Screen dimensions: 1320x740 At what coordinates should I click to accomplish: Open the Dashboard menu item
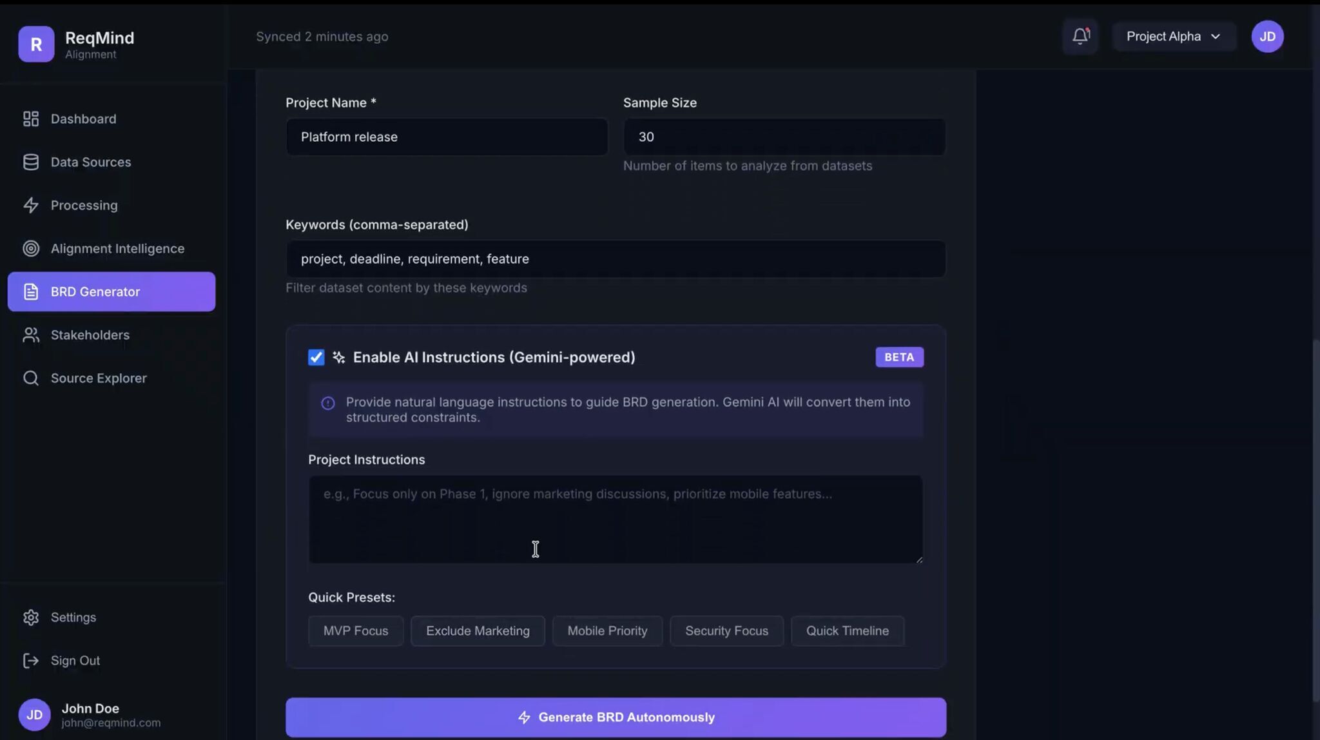click(112, 119)
